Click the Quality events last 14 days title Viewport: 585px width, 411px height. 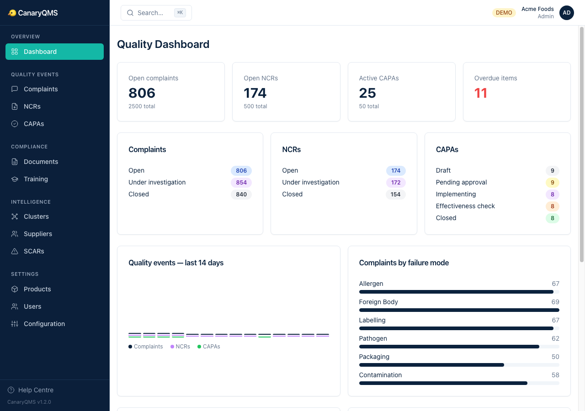click(176, 263)
